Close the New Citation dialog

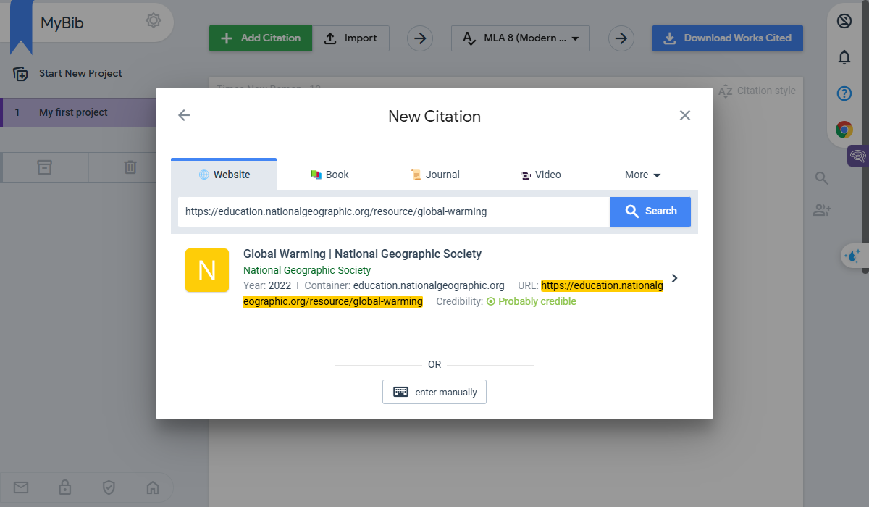[684, 115]
